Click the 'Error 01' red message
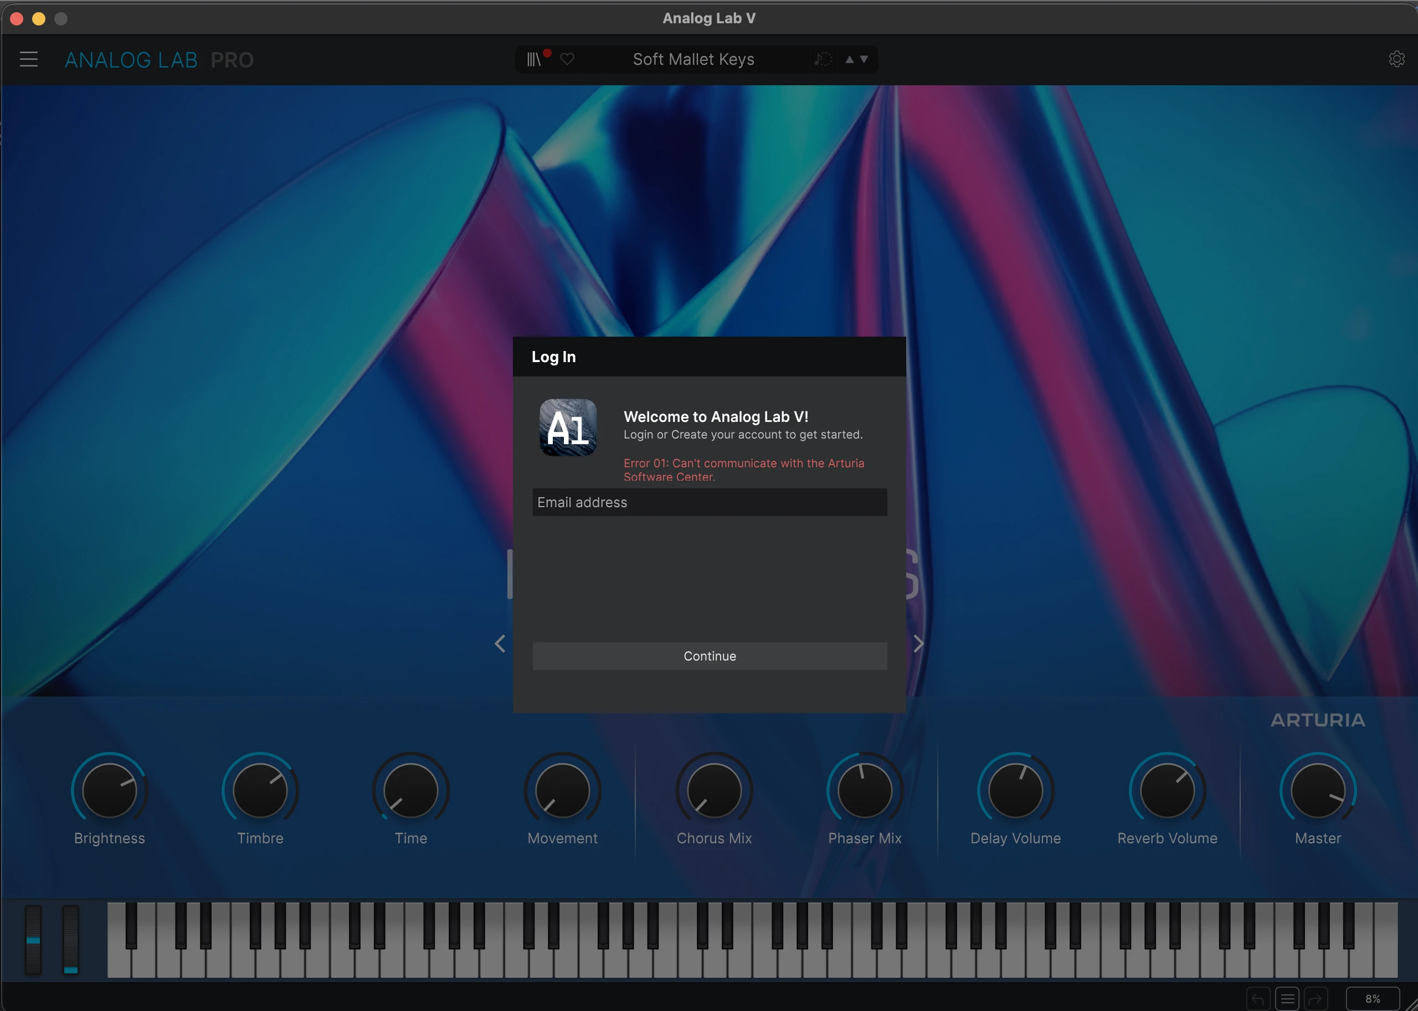1418x1011 pixels. point(744,470)
